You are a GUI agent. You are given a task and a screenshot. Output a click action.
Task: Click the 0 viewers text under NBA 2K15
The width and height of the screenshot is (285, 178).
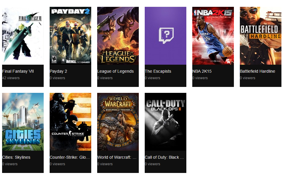(200, 78)
